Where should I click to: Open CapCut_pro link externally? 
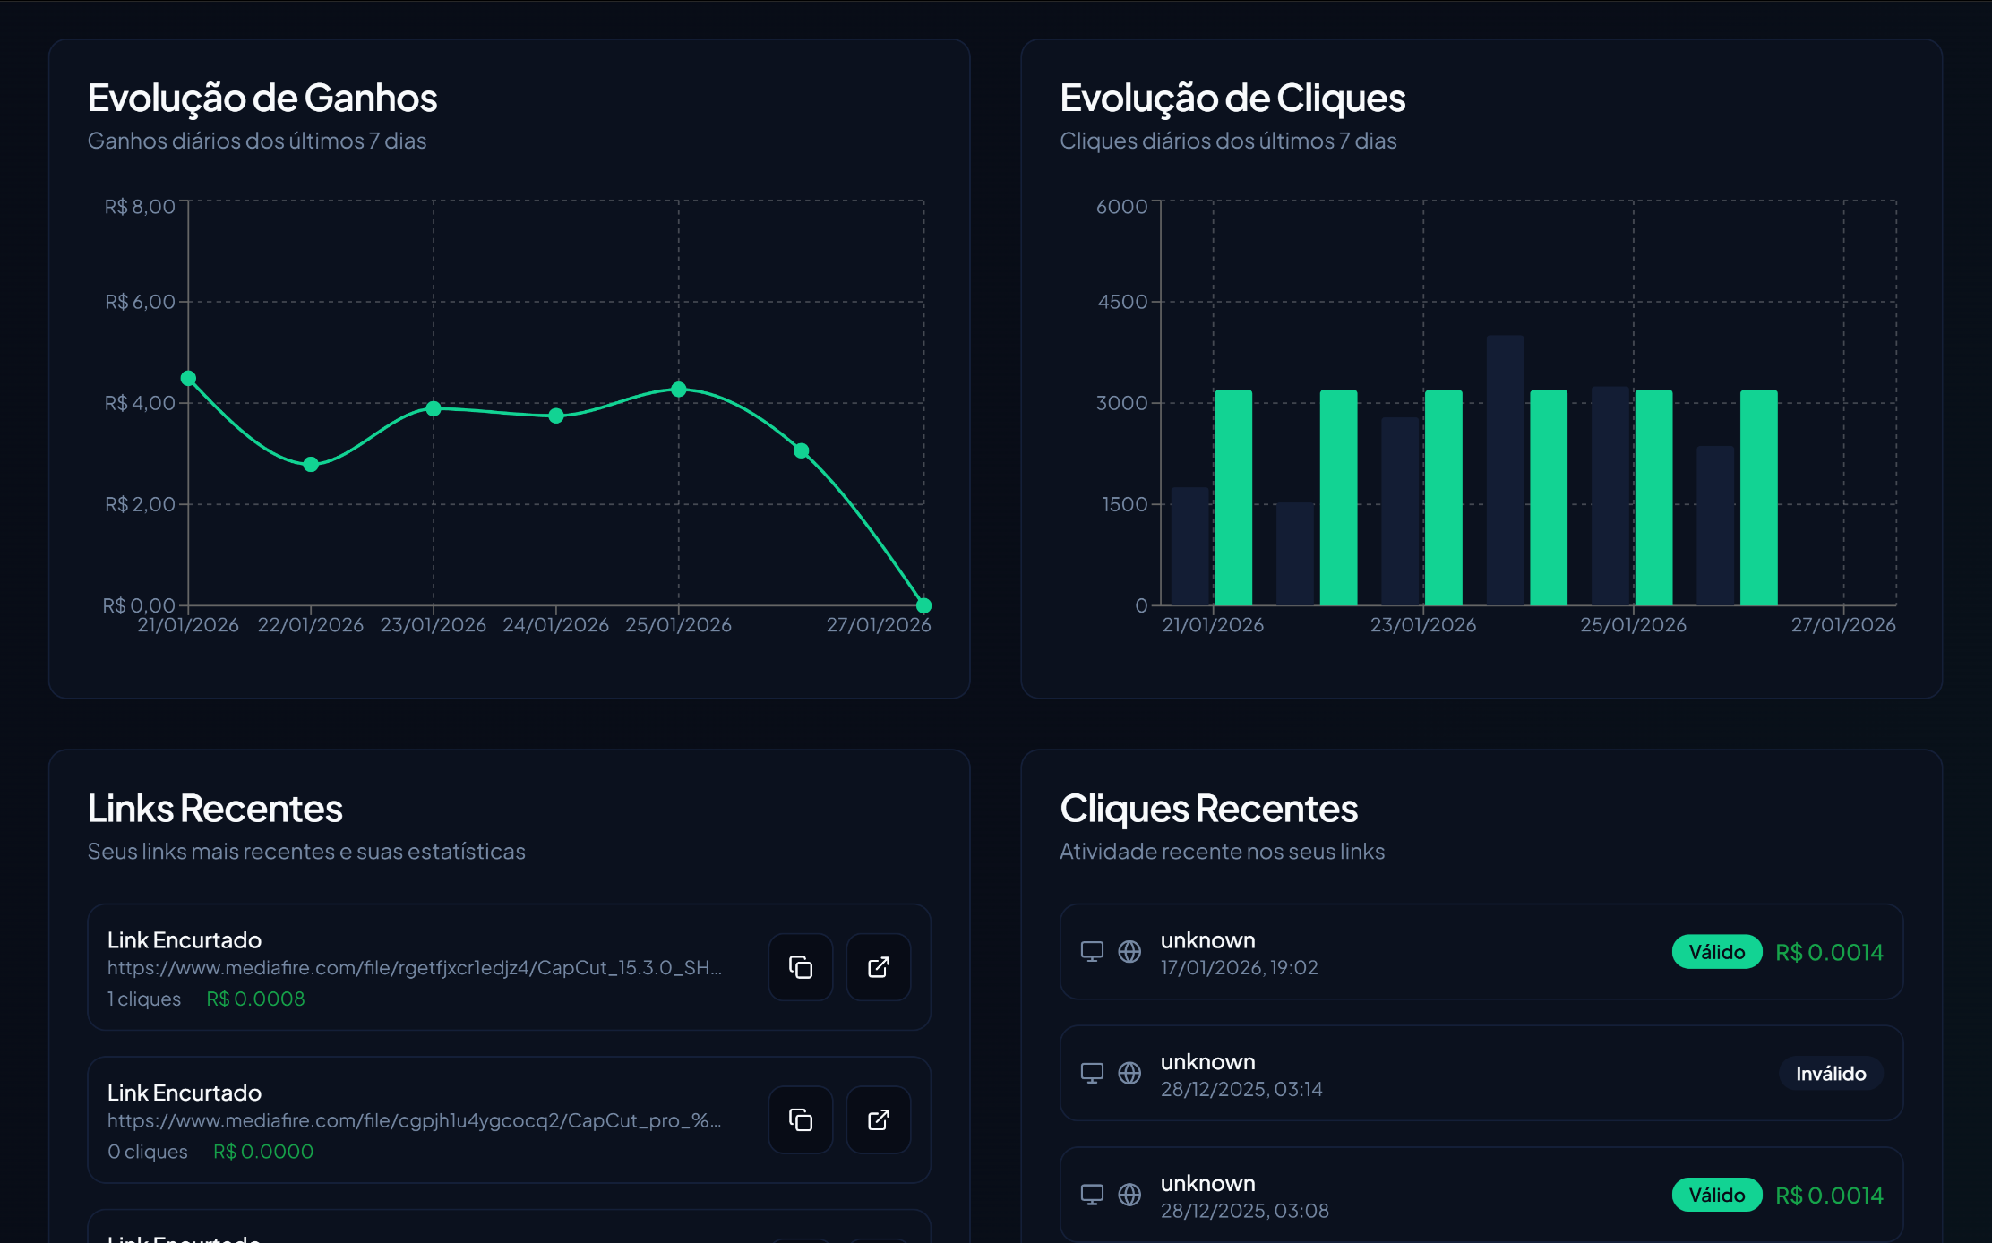click(x=878, y=1119)
